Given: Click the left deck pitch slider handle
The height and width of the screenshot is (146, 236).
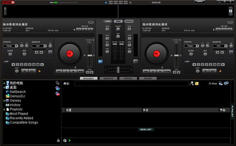Looking at the screenshot, I should [90, 55].
